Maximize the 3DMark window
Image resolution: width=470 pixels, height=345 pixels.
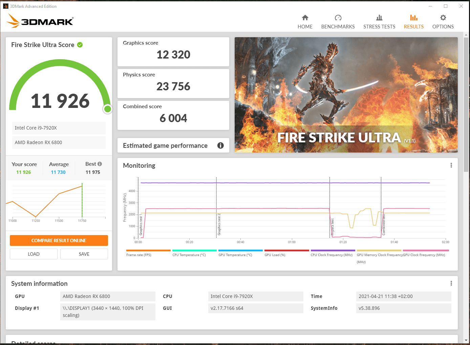point(446,6)
